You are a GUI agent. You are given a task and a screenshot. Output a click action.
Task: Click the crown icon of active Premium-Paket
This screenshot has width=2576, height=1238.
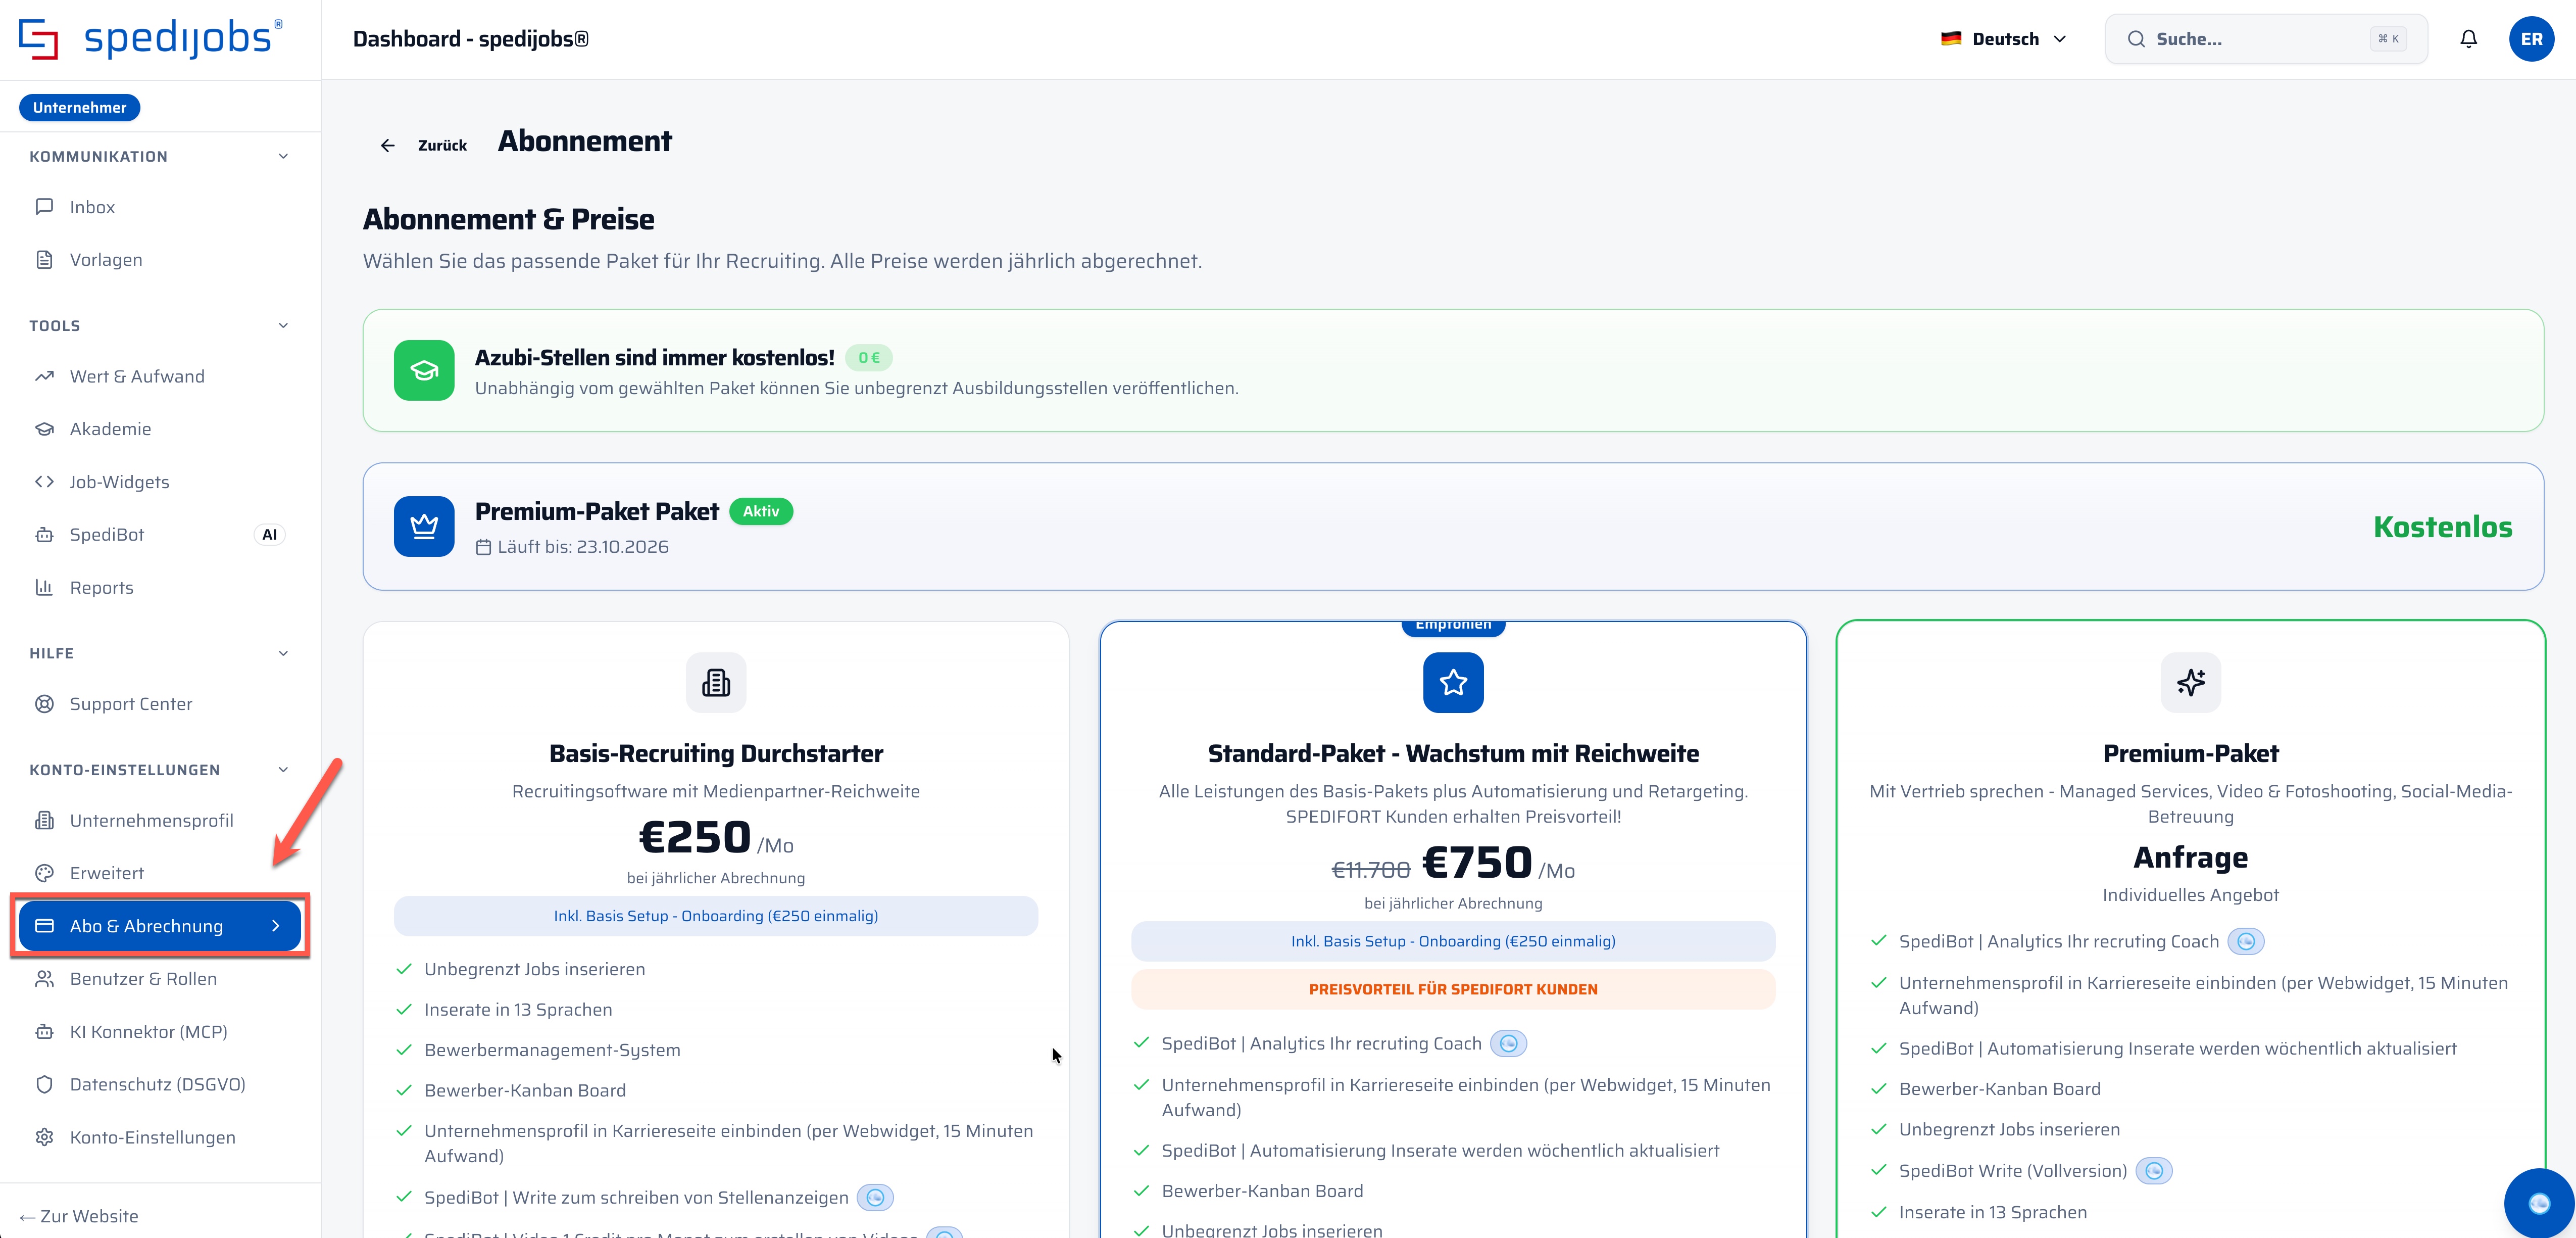(424, 527)
